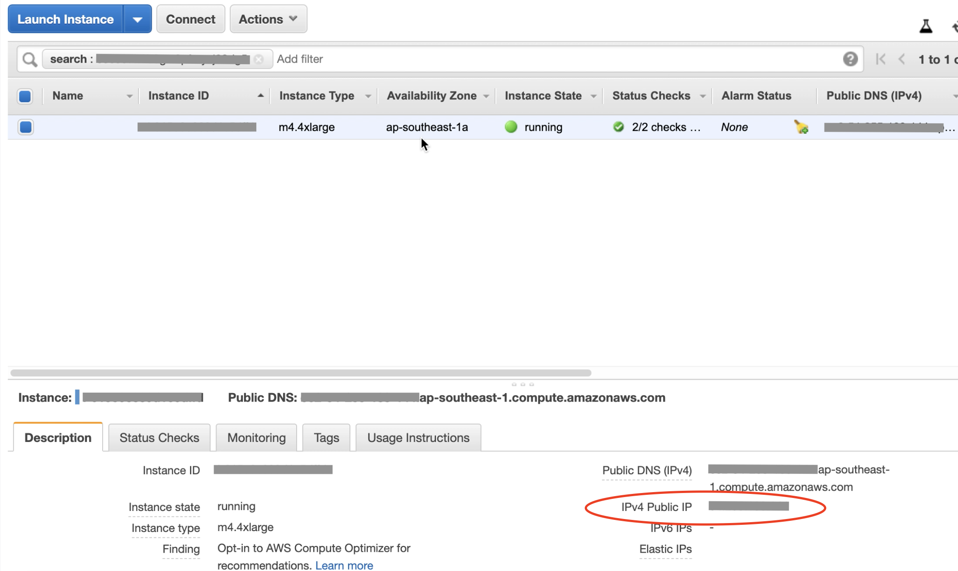This screenshot has height=571, width=958.
Task: Click the horizontal table scrollbar
Action: tap(300, 373)
